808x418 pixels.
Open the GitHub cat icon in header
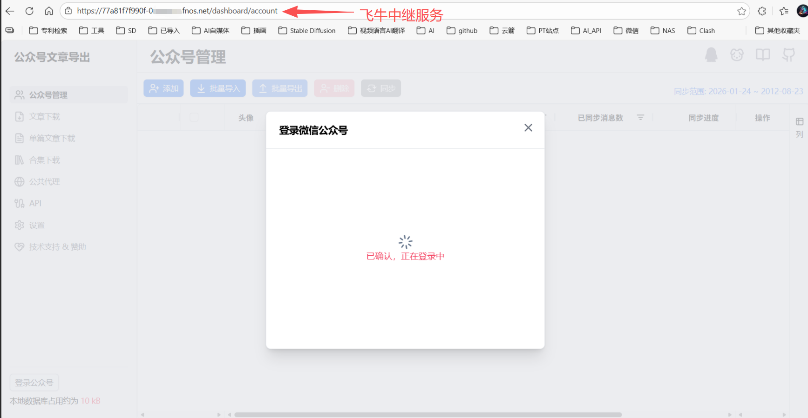(788, 55)
